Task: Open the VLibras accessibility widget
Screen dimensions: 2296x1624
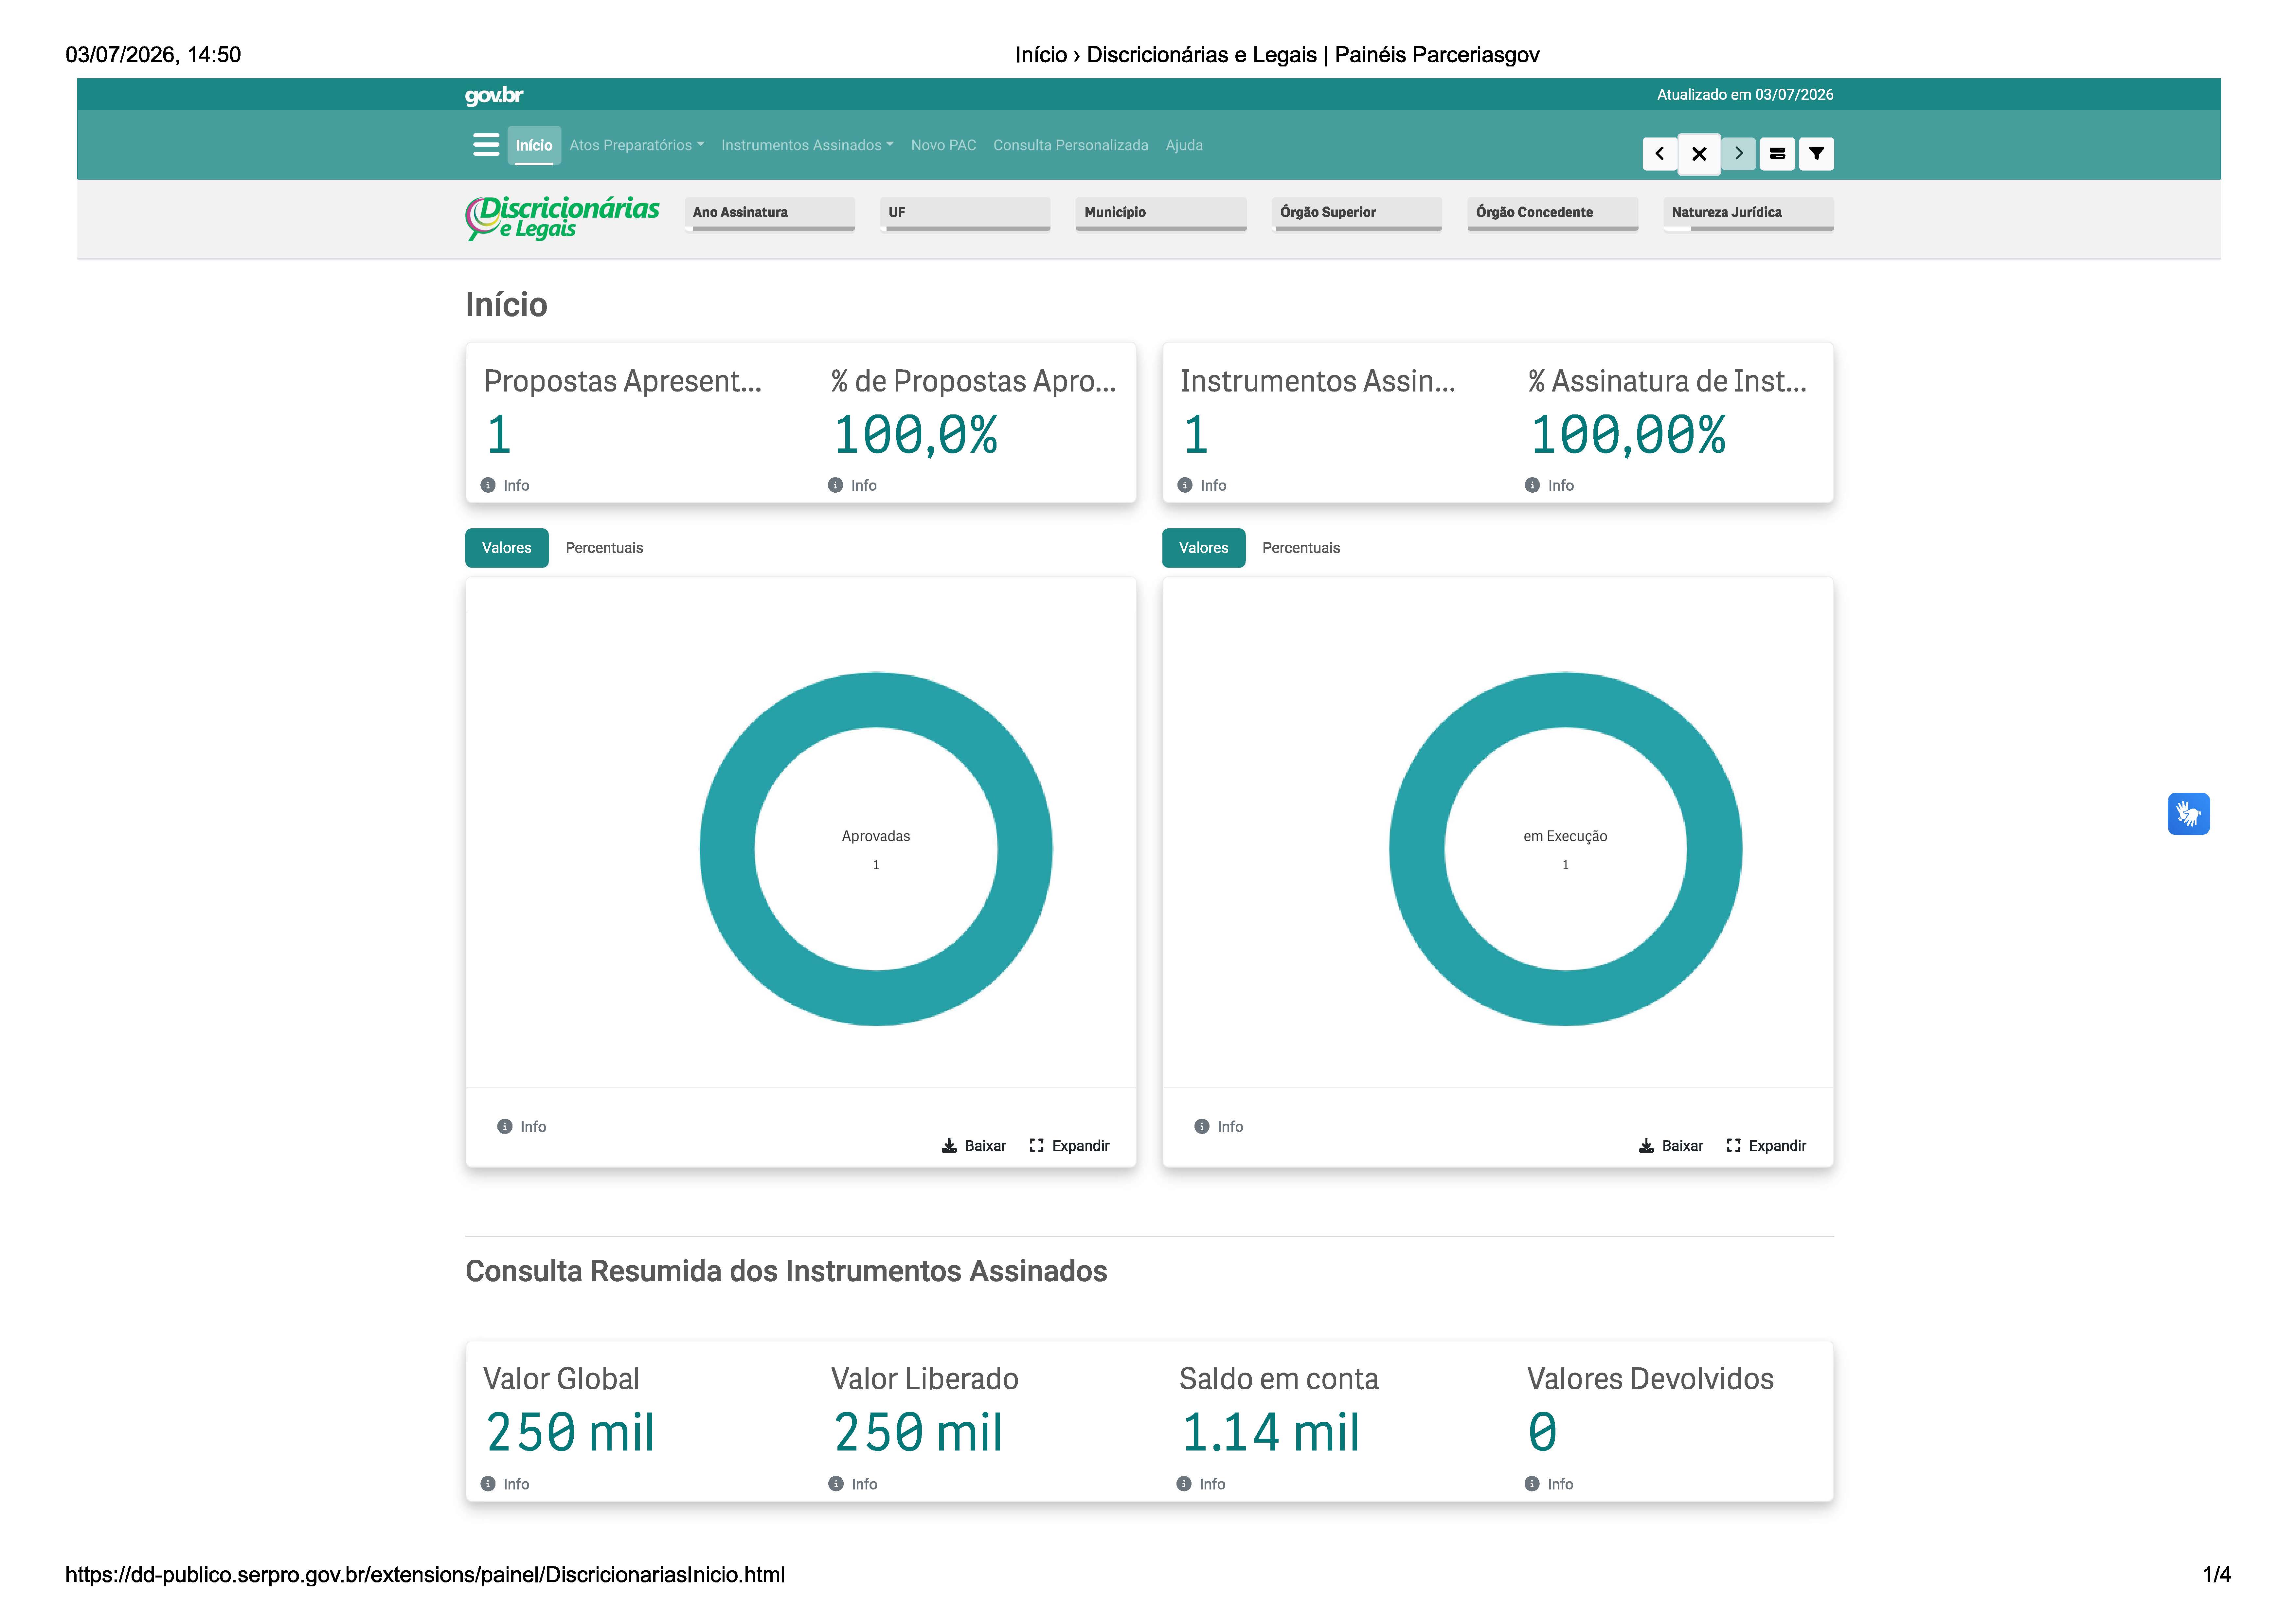Action: 2189,813
